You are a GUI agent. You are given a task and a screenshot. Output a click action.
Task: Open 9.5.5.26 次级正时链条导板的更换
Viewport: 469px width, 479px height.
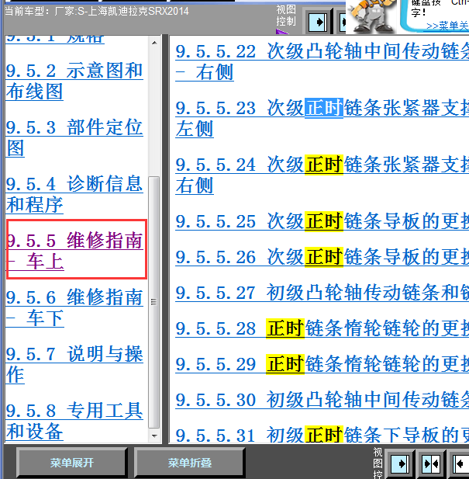[x=322, y=257]
